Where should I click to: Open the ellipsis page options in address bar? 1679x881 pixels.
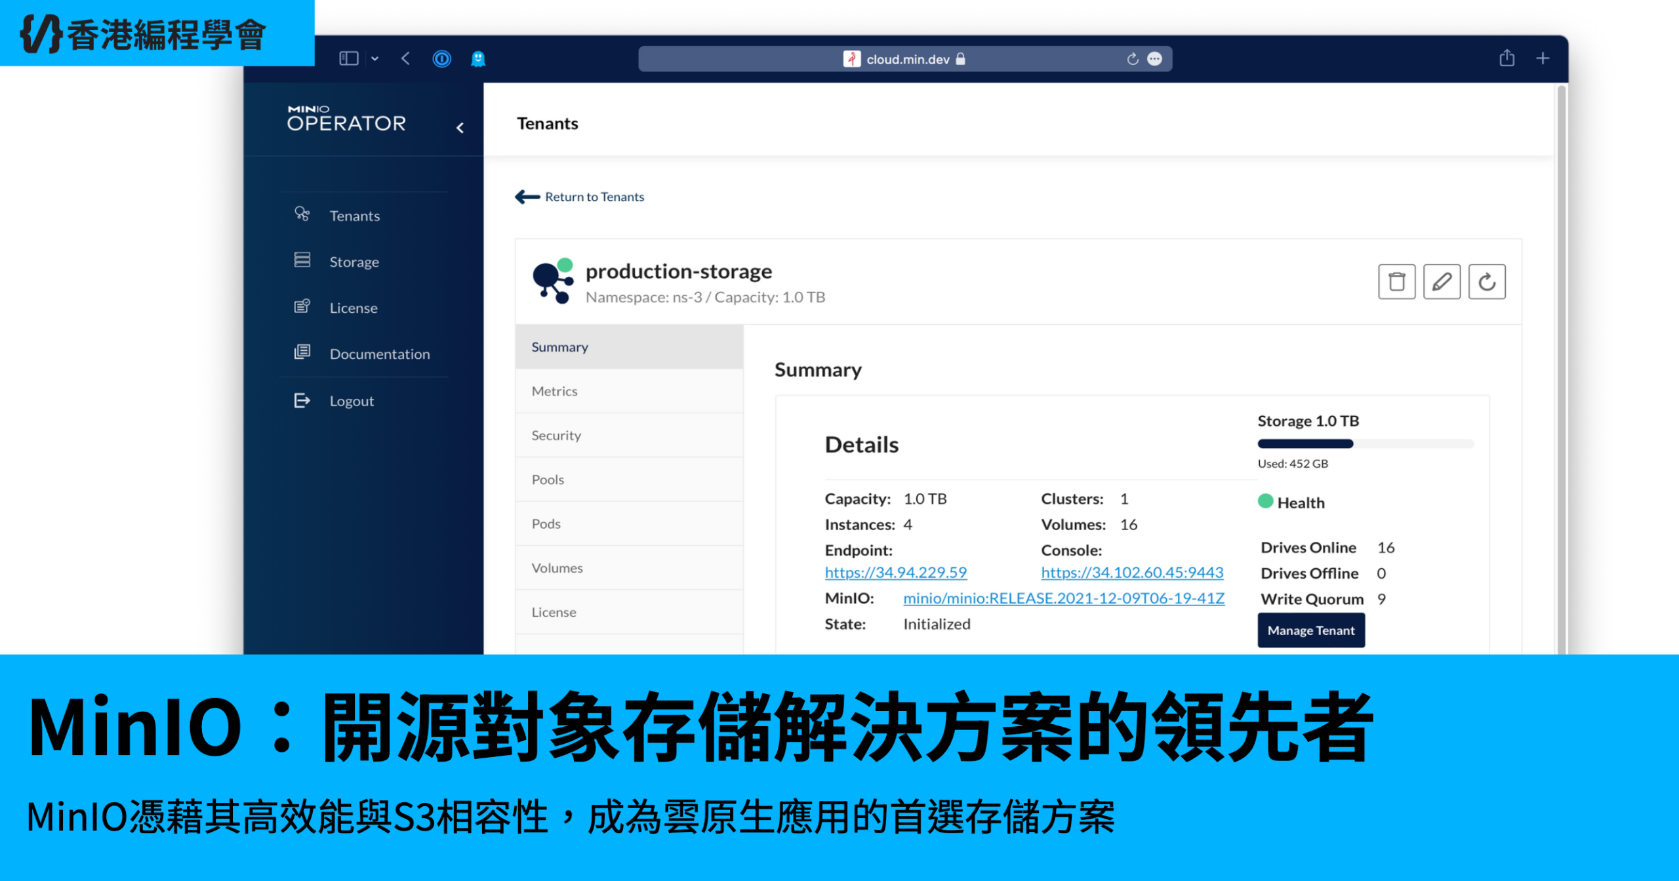[1155, 59]
